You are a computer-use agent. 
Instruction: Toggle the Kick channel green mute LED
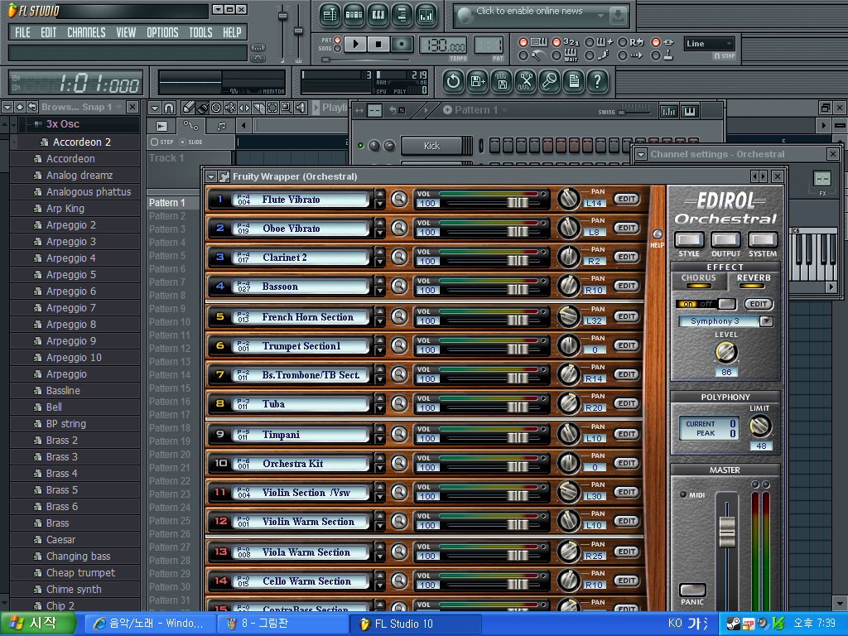point(361,146)
